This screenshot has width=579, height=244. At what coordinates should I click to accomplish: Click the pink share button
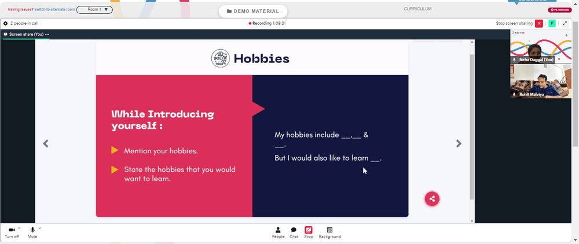click(x=432, y=199)
